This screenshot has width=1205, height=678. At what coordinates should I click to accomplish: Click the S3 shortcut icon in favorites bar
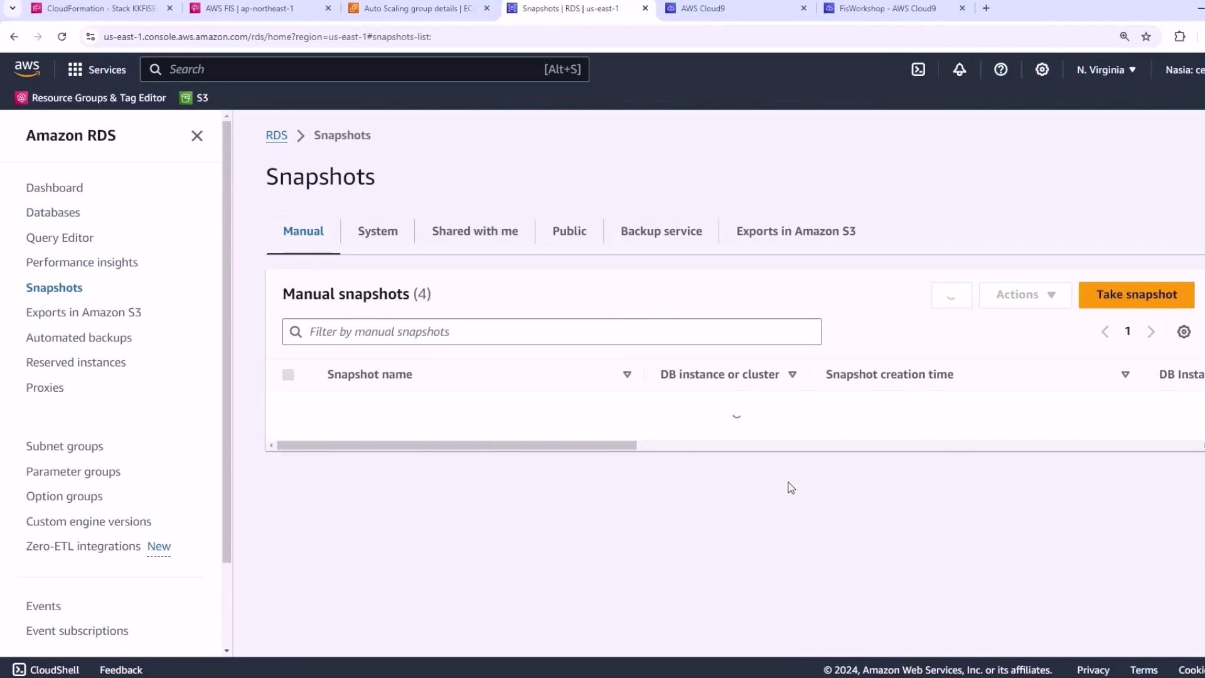[186, 98]
